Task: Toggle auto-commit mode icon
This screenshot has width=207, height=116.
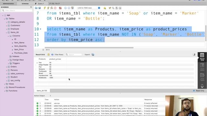Action: [x=72, y=8]
